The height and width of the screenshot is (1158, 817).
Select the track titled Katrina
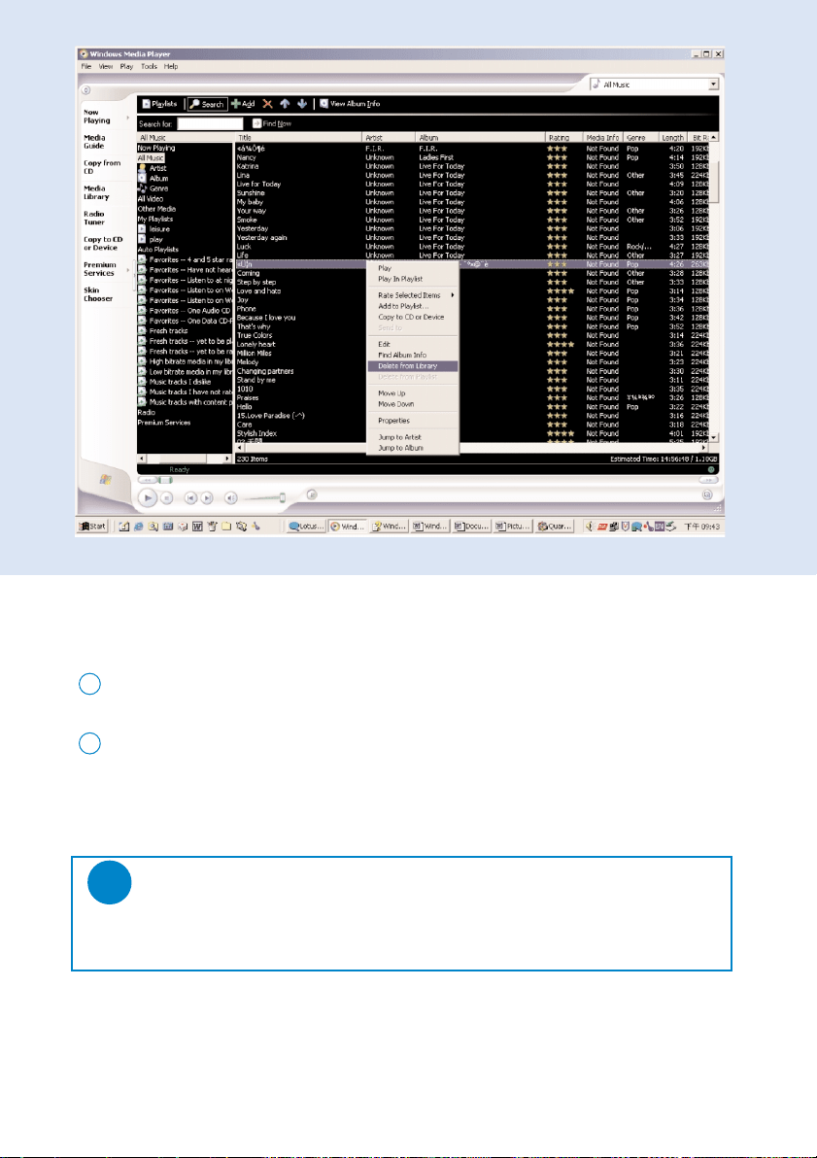click(248, 166)
